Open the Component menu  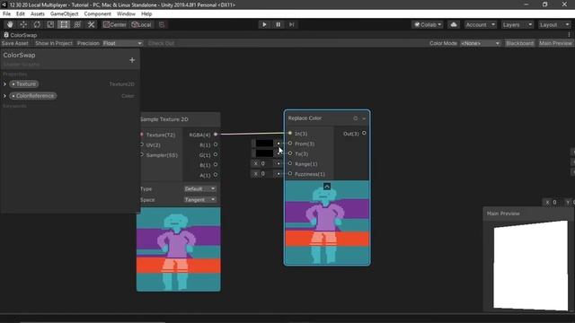point(98,14)
